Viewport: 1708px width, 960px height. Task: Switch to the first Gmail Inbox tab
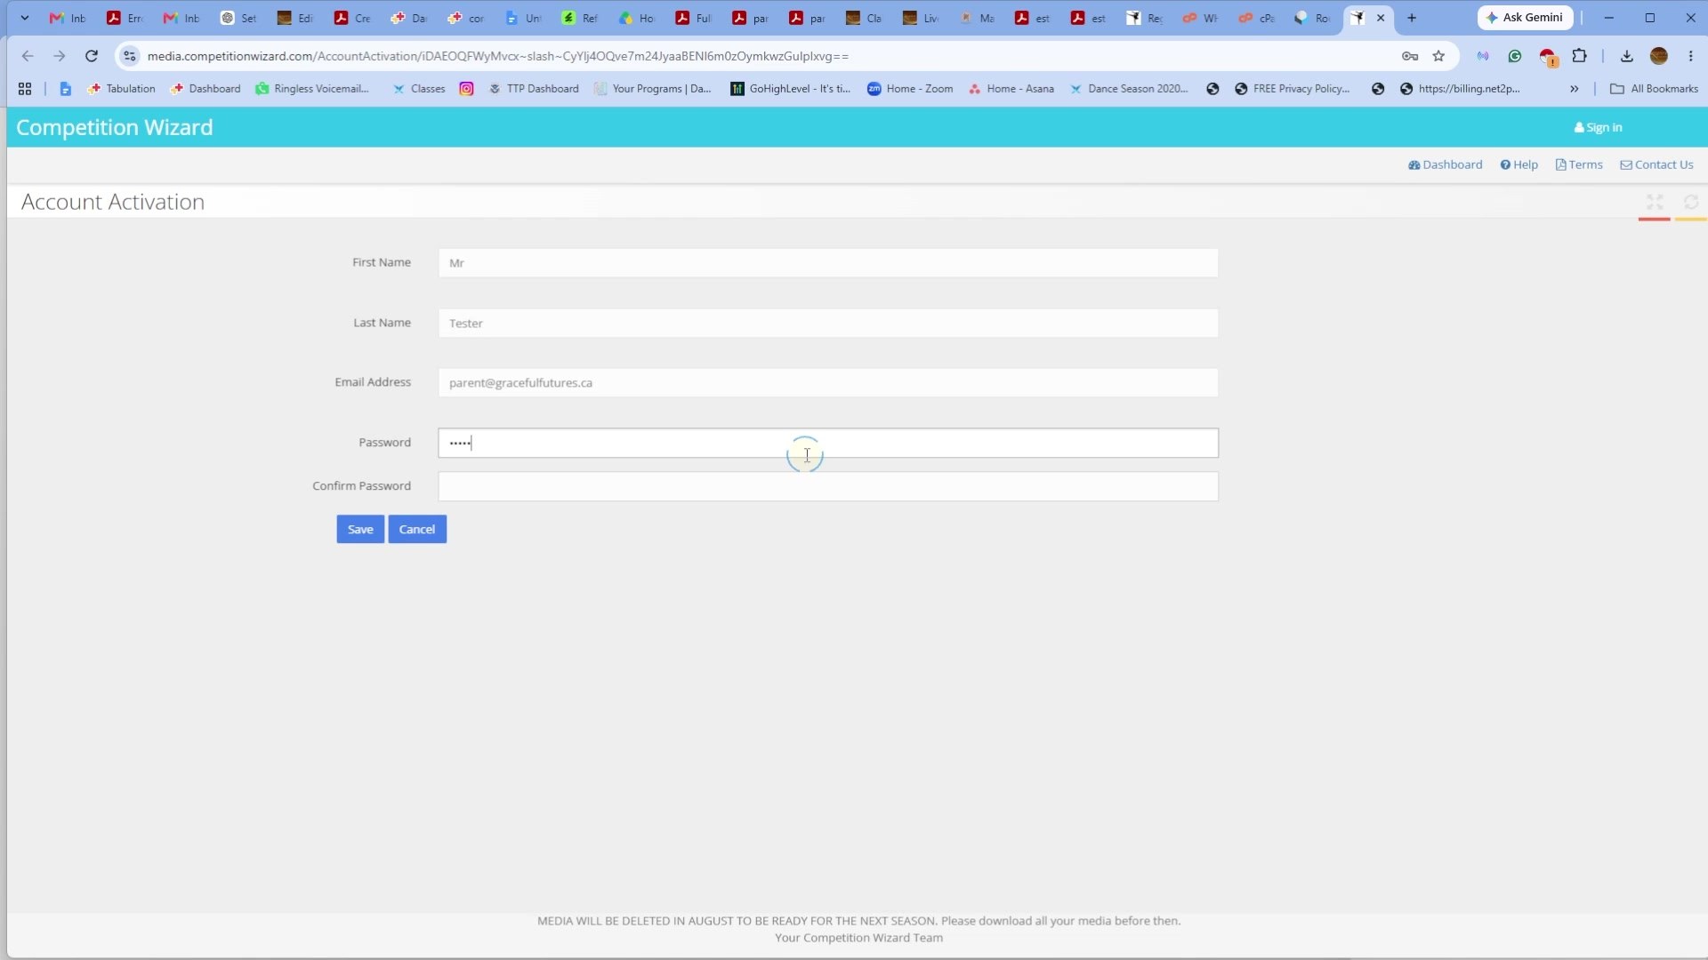pos(68,18)
